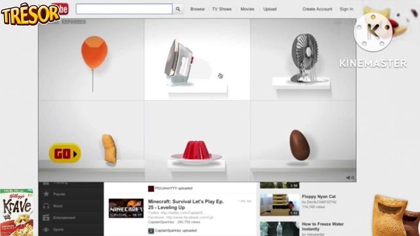The image size is (420, 236).
Task: Click CaptainSparklez channel avatar icon
Action: pyautogui.click(x=151, y=231)
